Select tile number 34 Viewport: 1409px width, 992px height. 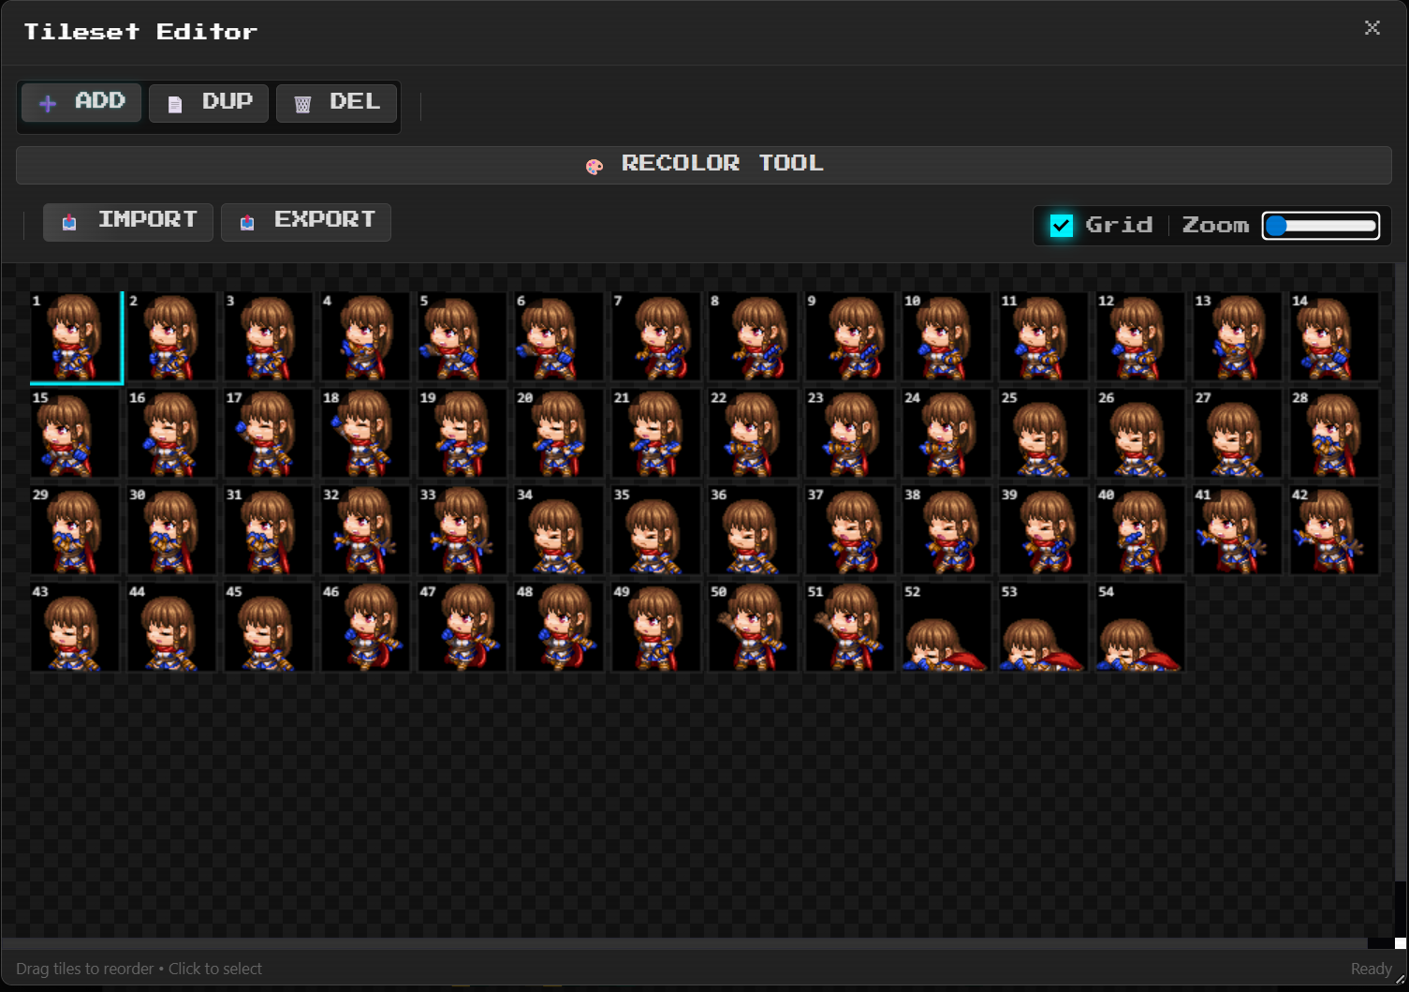pyautogui.click(x=560, y=531)
